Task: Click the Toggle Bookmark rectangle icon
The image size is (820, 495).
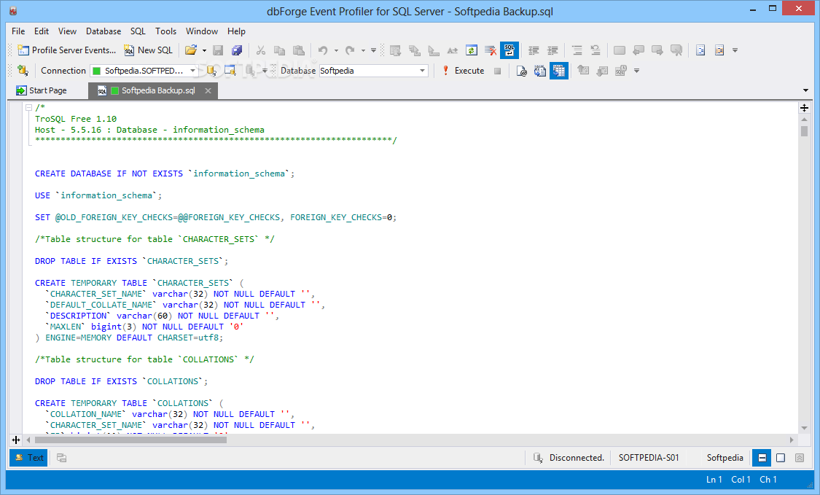Action: click(619, 50)
